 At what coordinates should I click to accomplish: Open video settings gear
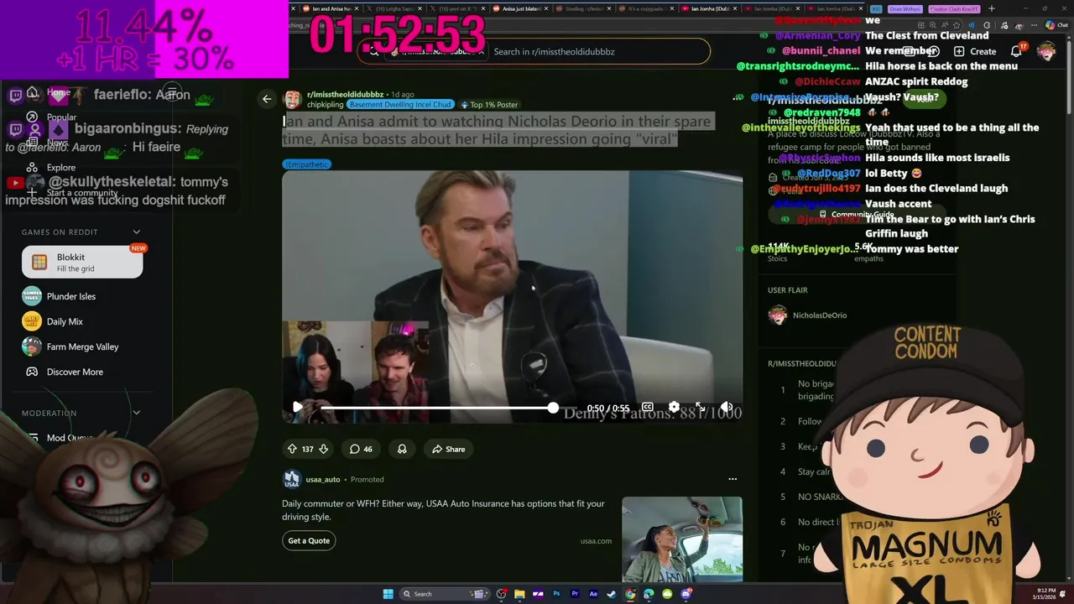pos(674,407)
